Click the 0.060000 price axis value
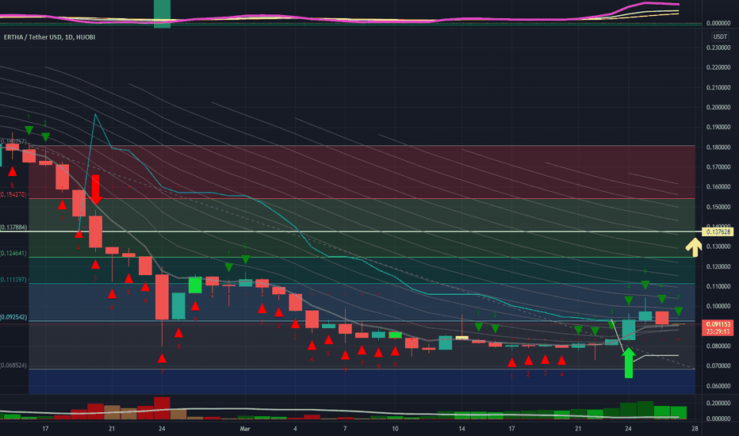 click(x=718, y=386)
